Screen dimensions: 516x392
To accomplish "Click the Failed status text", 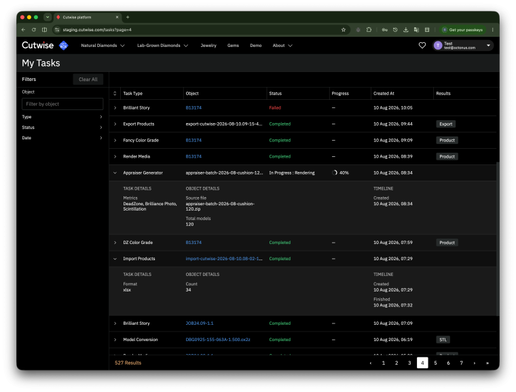I will pyautogui.click(x=275, y=108).
